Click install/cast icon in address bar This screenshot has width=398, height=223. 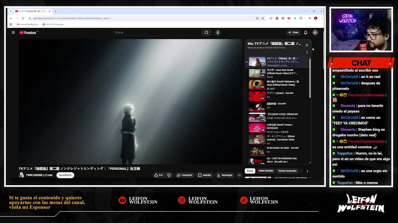[257, 18]
